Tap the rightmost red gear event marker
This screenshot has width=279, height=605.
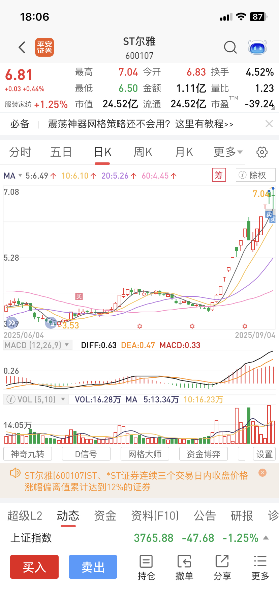245,326
